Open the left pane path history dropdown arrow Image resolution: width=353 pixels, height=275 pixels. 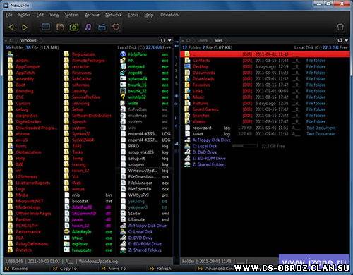pyautogui.click(x=169, y=40)
